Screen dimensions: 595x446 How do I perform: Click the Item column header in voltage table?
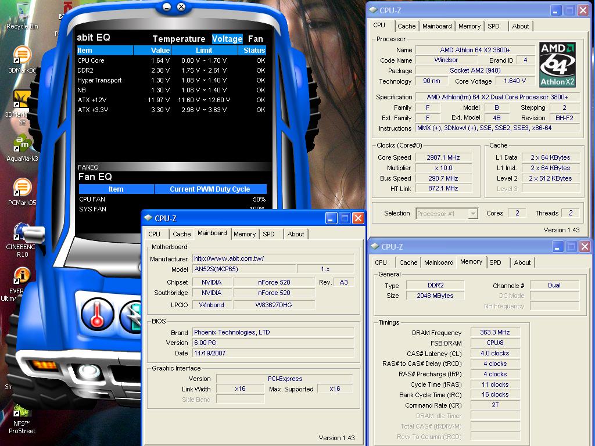coord(105,50)
